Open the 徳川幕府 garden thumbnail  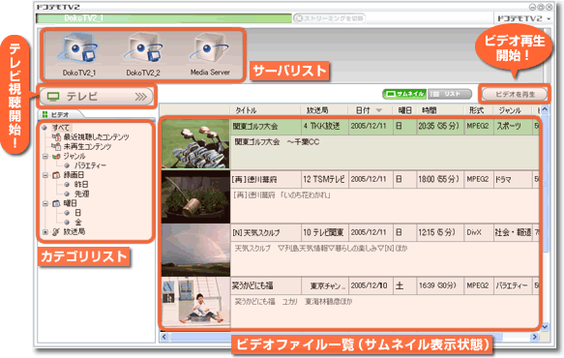[195, 196]
